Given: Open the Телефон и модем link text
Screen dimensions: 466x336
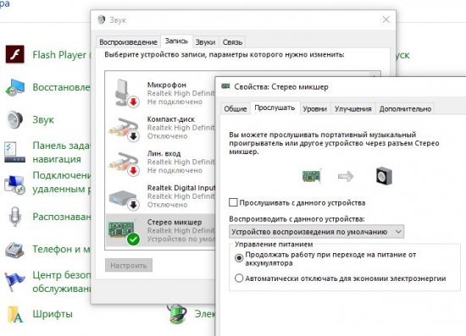Looking at the screenshot, I should (61, 249).
